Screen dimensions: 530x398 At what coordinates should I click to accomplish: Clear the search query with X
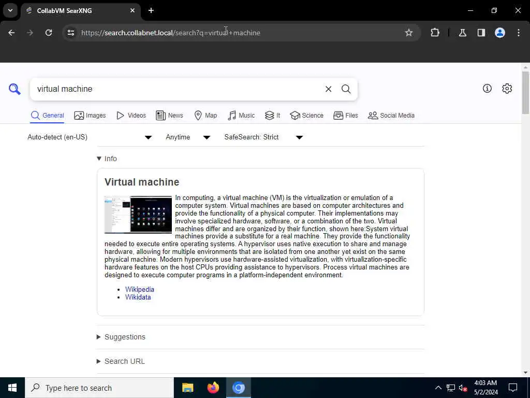tap(328, 89)
